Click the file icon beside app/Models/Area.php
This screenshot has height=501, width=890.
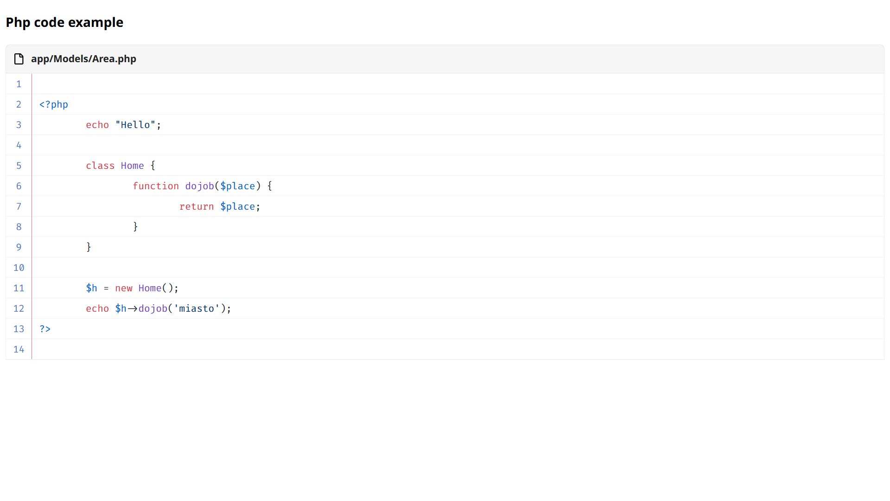tap(19, 59)
